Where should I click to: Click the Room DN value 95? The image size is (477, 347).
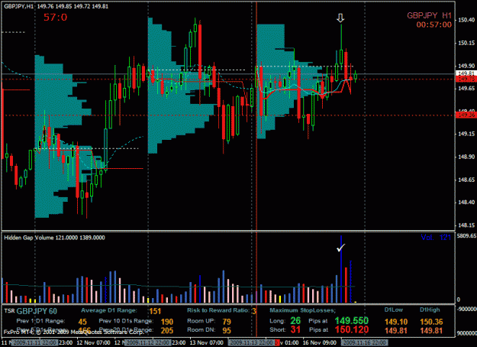[x=227, y=330]
